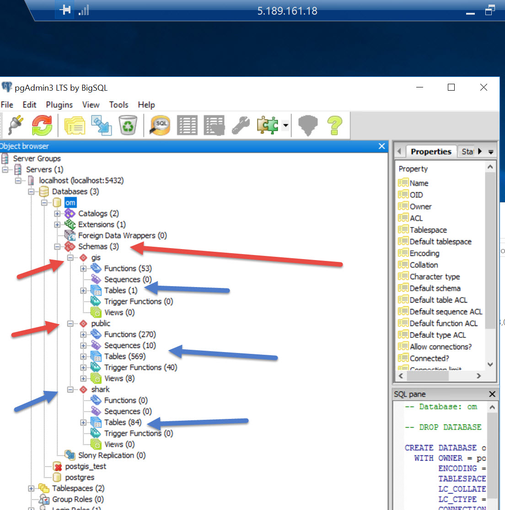Screen dimensions: 505x510
Task: Expand the Catalogs (2) node
Action: 57,214
